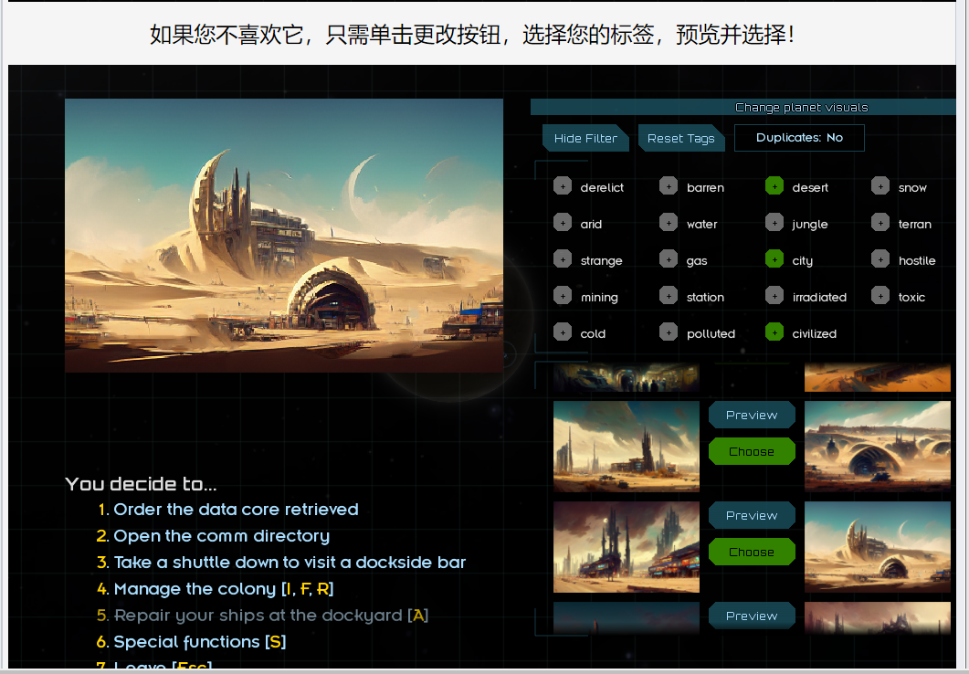
Task: Enable the water tag filter
Action: click(x=668, y=223)
